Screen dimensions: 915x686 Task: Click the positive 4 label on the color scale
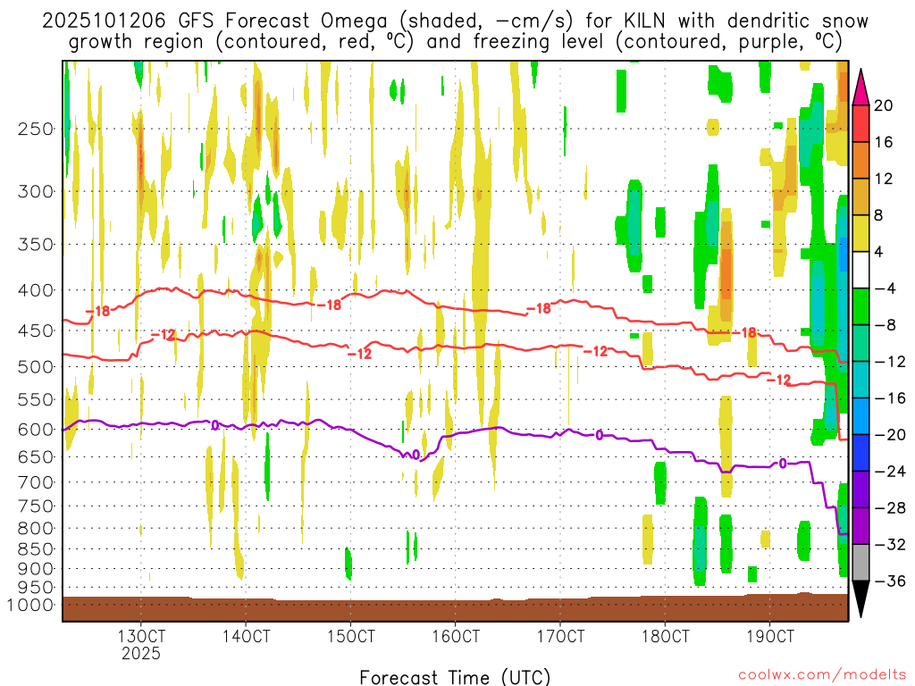tap(879, 252)
